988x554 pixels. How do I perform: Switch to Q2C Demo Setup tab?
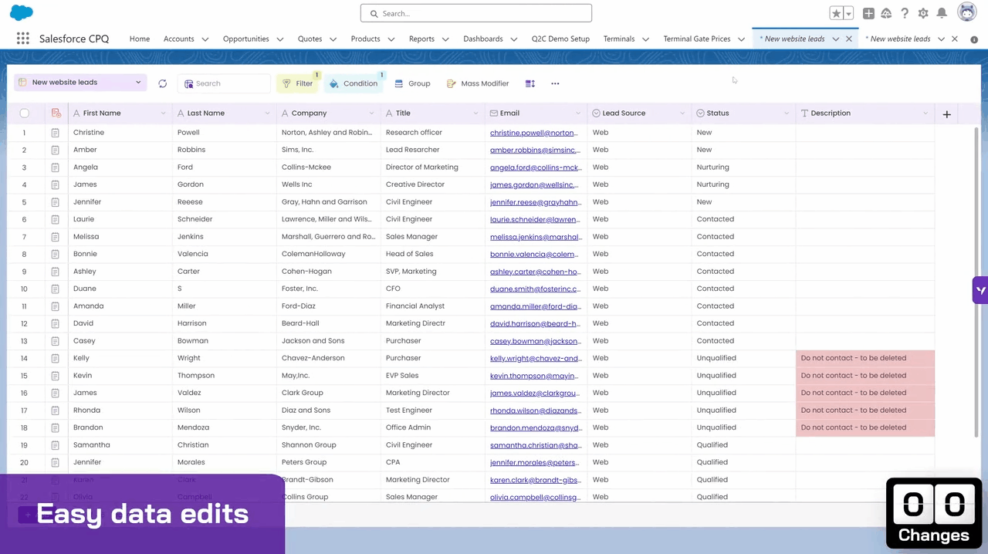tap(560, 39)
